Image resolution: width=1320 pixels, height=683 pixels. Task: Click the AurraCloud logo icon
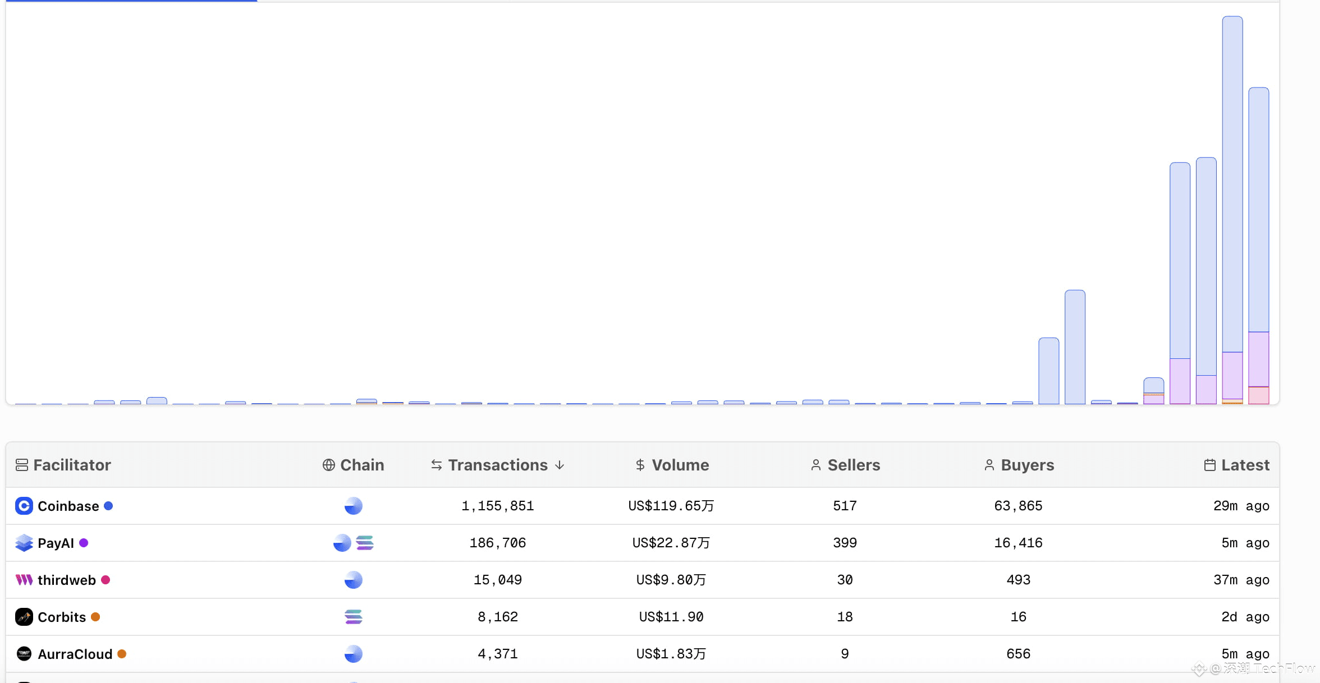[24, 654]
